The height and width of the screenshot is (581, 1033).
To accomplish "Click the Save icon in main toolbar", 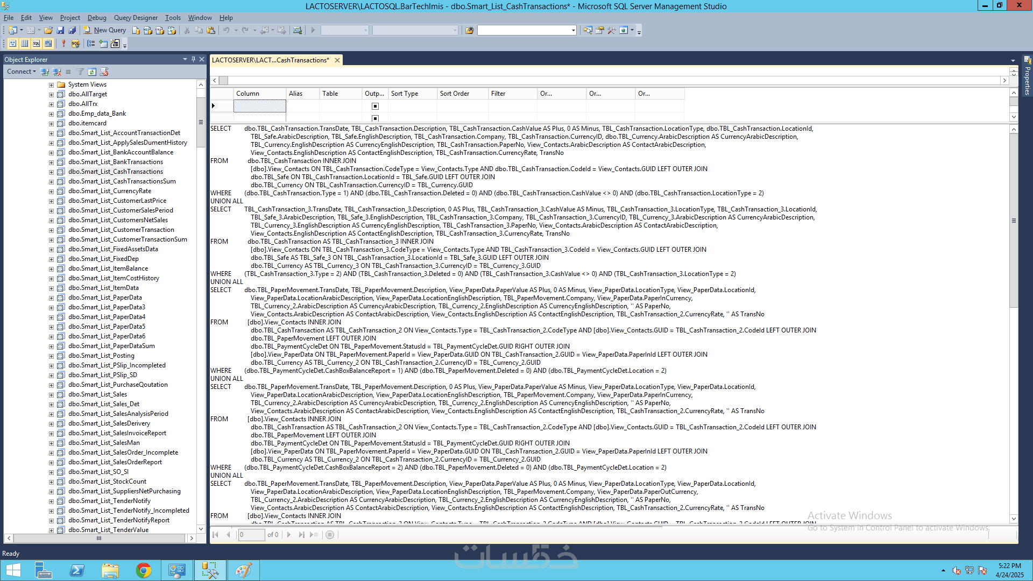I will pos(60,30).
